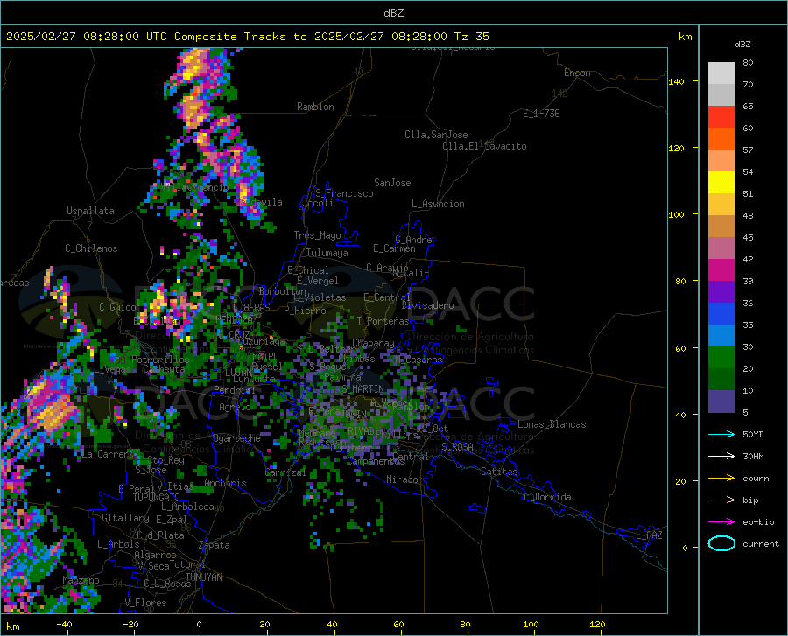Select the dark orange 57-60 dBZ swatch
The height and width of the screenshot is (636, 788).
721,139
